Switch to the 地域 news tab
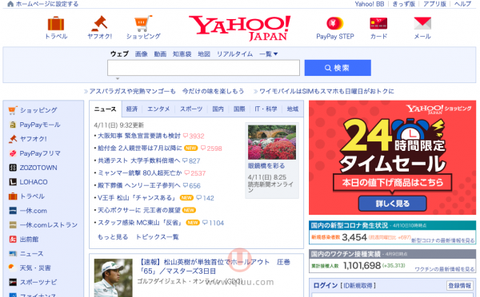 click(293, 109)
